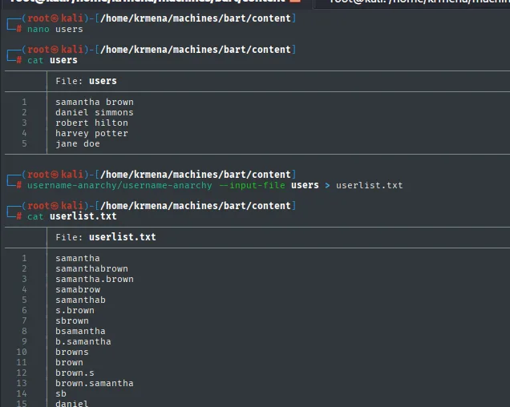Click 'userlist.txt' after the redirect arrow
The width and height of the screenshot is (510, 407).
tap(369, 185)
